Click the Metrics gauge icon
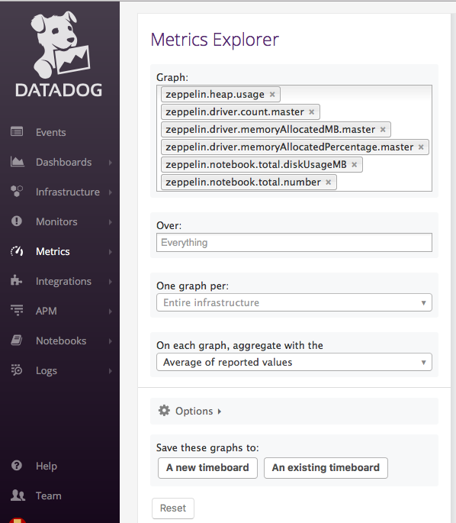The height and width of the screenshot is (523, 456). (x=17, y=251)
